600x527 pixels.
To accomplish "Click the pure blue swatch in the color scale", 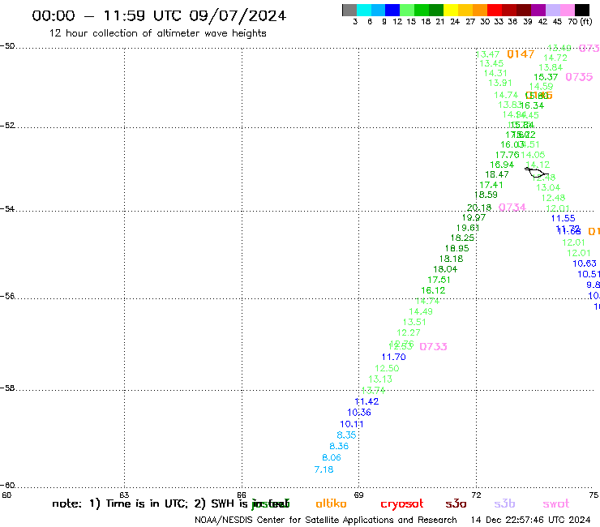I will pos(392,10).
